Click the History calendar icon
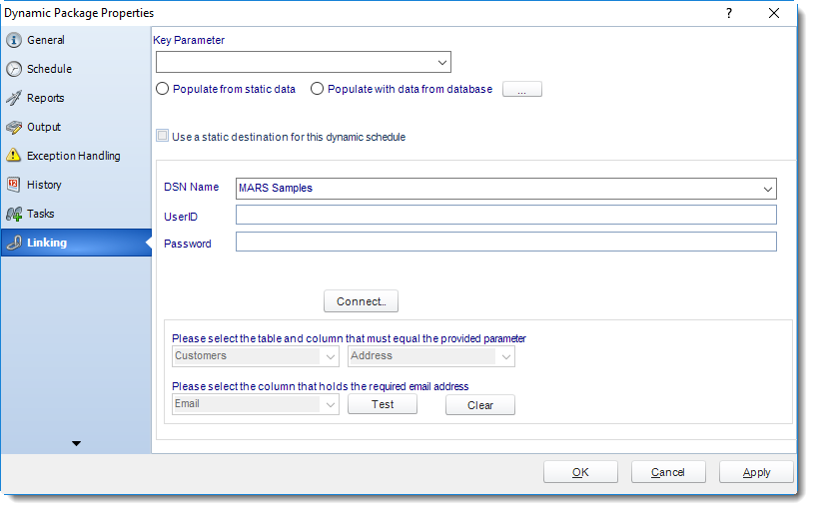The width and height of the screenshot is (813, 510). click(x=14, y=185)
